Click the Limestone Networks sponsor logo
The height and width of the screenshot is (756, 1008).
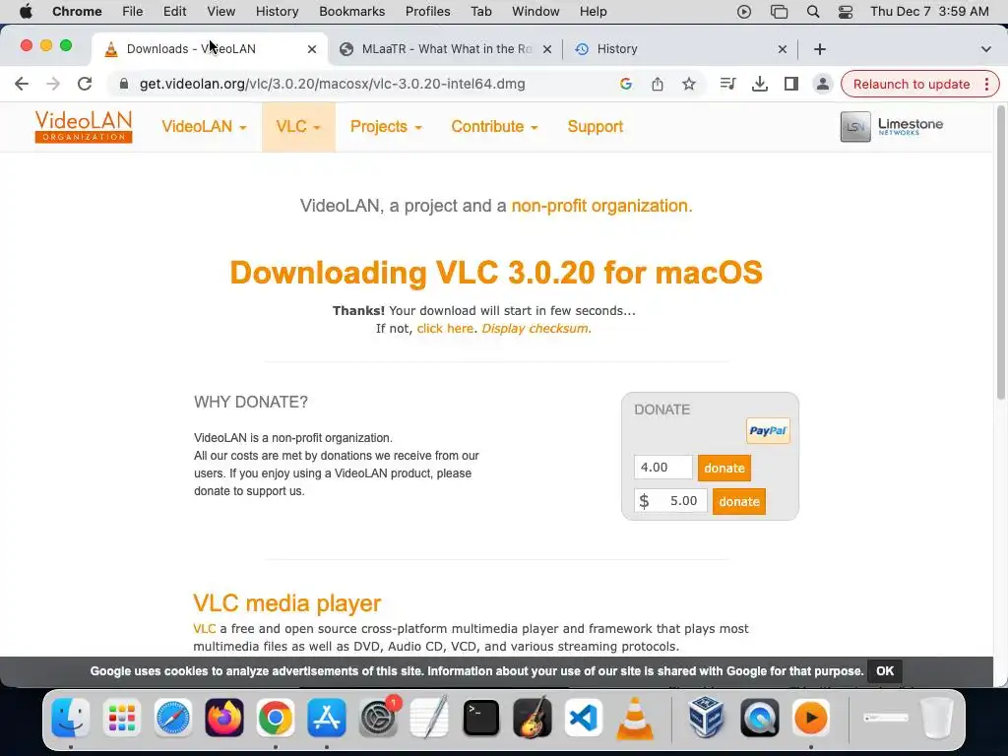[892, 126]
